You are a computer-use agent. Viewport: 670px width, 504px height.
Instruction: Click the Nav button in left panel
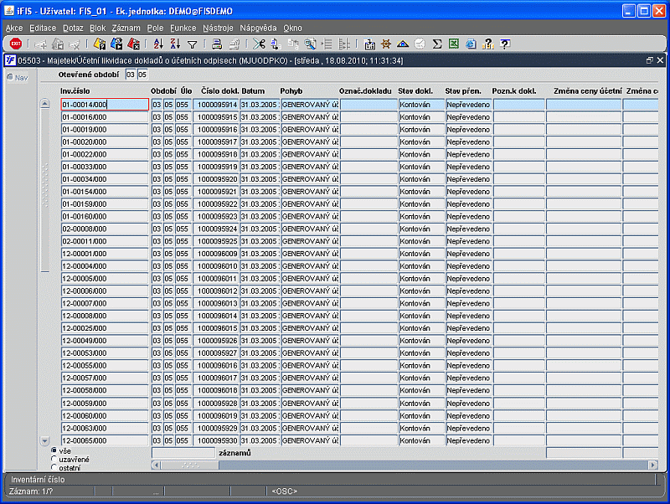(x=18, y=78)
